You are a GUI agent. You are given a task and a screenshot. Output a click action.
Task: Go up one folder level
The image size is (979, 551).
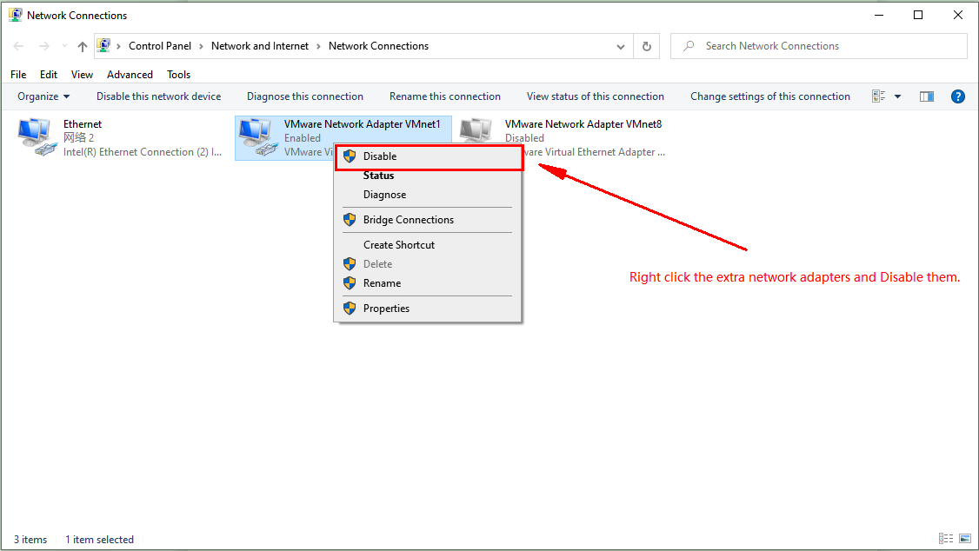pos(83,46)
